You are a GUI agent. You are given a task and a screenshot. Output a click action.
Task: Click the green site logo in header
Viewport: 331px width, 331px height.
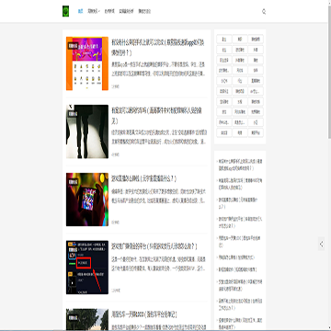tap(65, 11)
